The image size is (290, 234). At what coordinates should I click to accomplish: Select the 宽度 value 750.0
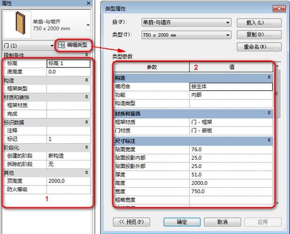pos(231,191)
